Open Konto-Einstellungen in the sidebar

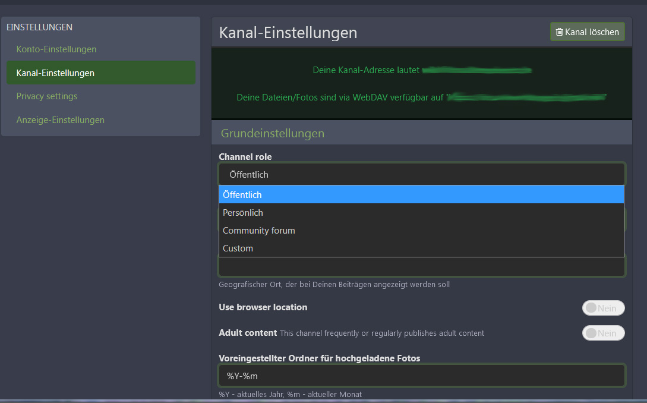(56, 49)
